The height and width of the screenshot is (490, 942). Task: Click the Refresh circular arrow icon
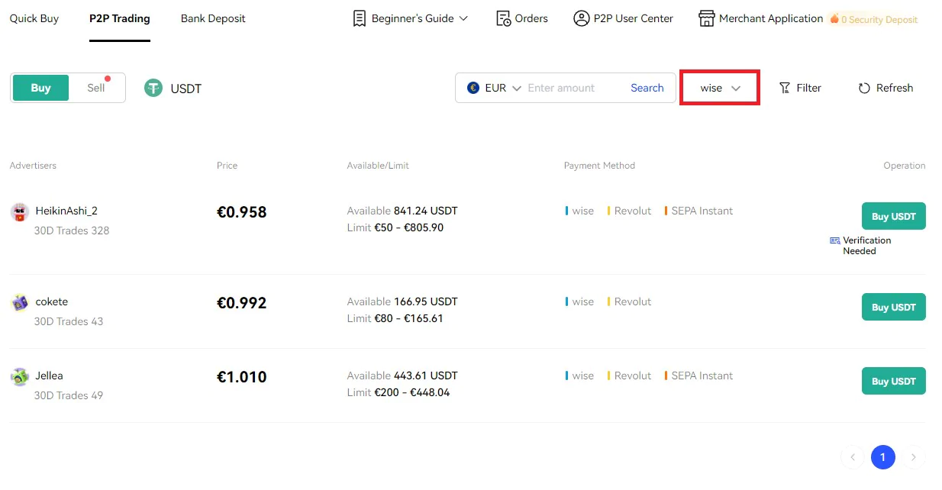864,88
